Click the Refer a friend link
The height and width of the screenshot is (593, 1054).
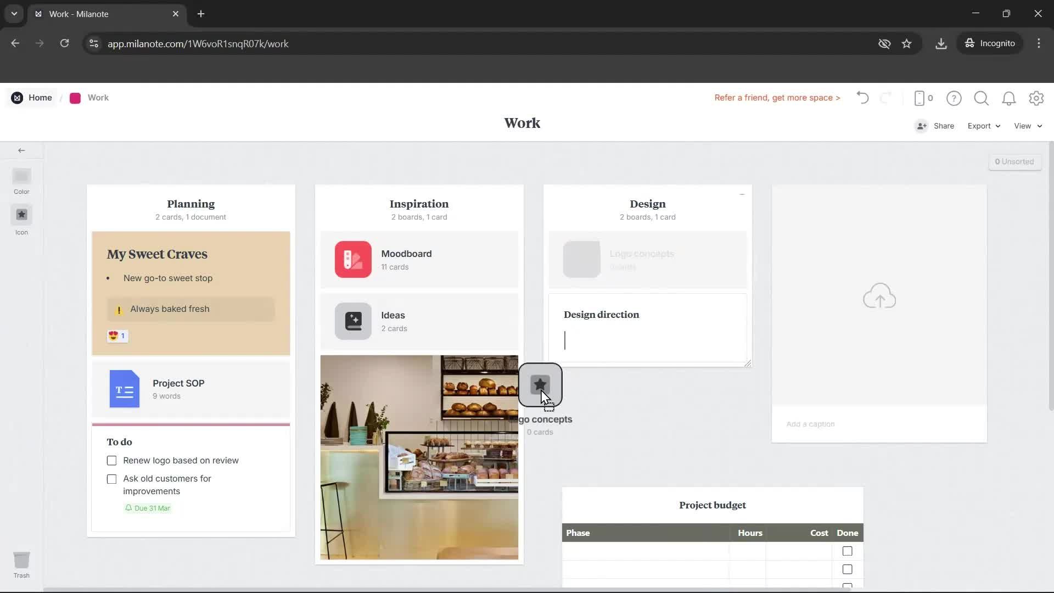click(x=777, y=98)
